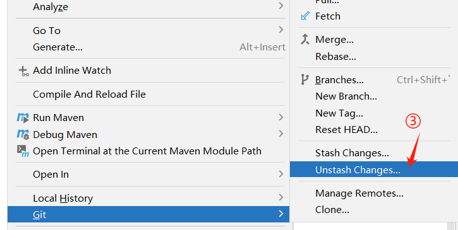Open the Open In submenu chevron
Screen dimensions: 458x230
click(x=281, y=174)
